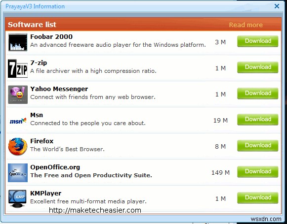The width and height of the screenshot is (287, 224).
Task: Click the Software list heading
Action: pos(32,25)
